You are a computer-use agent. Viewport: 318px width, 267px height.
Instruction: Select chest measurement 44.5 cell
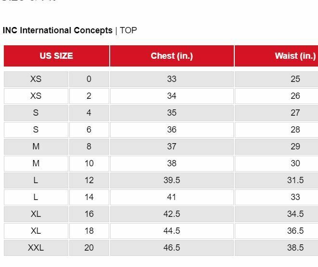172,231
